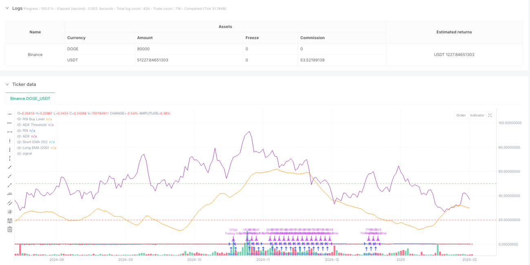This screenshot has height=265, width=530.
Task: Open the Indicator button
Action: (x=477, y=115)
